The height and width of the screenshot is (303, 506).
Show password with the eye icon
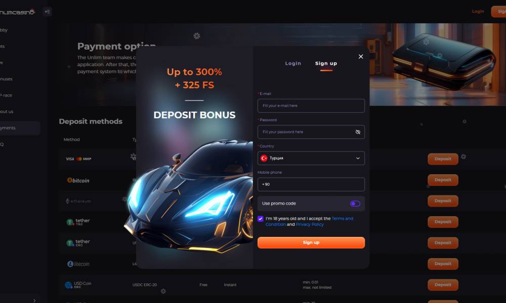click(x=358, y=132)
